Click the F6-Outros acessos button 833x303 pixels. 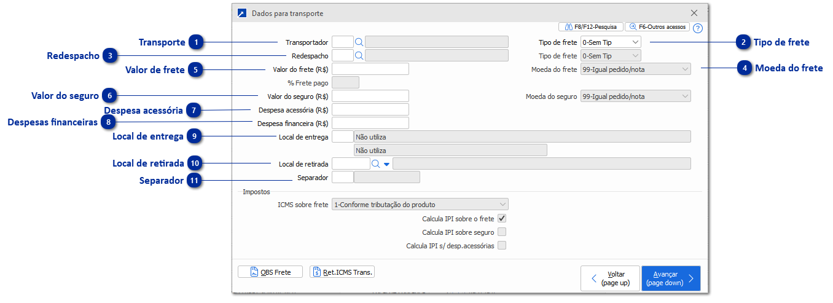(x=657, y=27)
